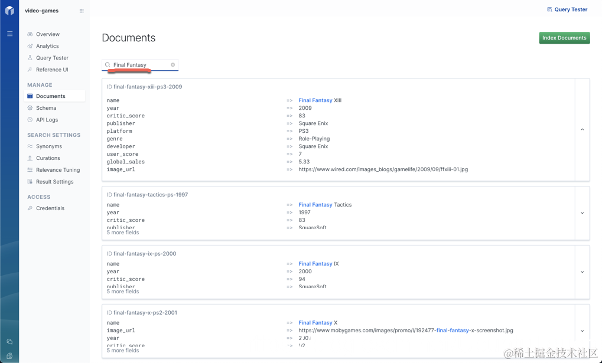Screen dimensions: 602x363
Task: Open the hamburger menu in left rail
Action: 9,34
